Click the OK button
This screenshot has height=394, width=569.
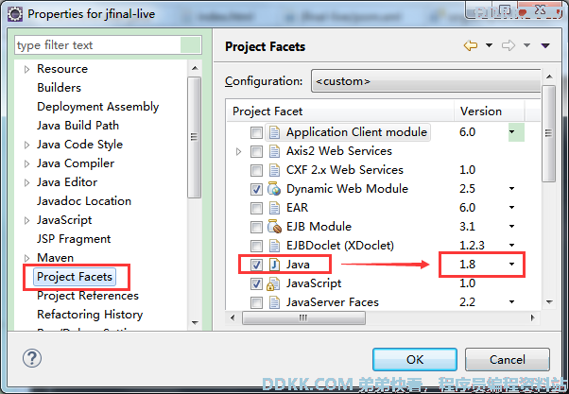414,360
